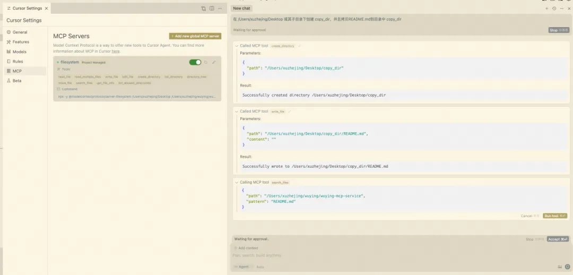Screen dimensions: 573x275
Task: Open chat history clock icon
Action: (554, 8)
